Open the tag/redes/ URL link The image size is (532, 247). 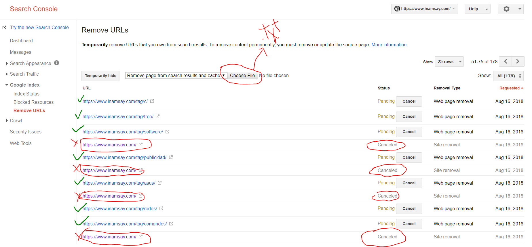[x=120, y=209]
